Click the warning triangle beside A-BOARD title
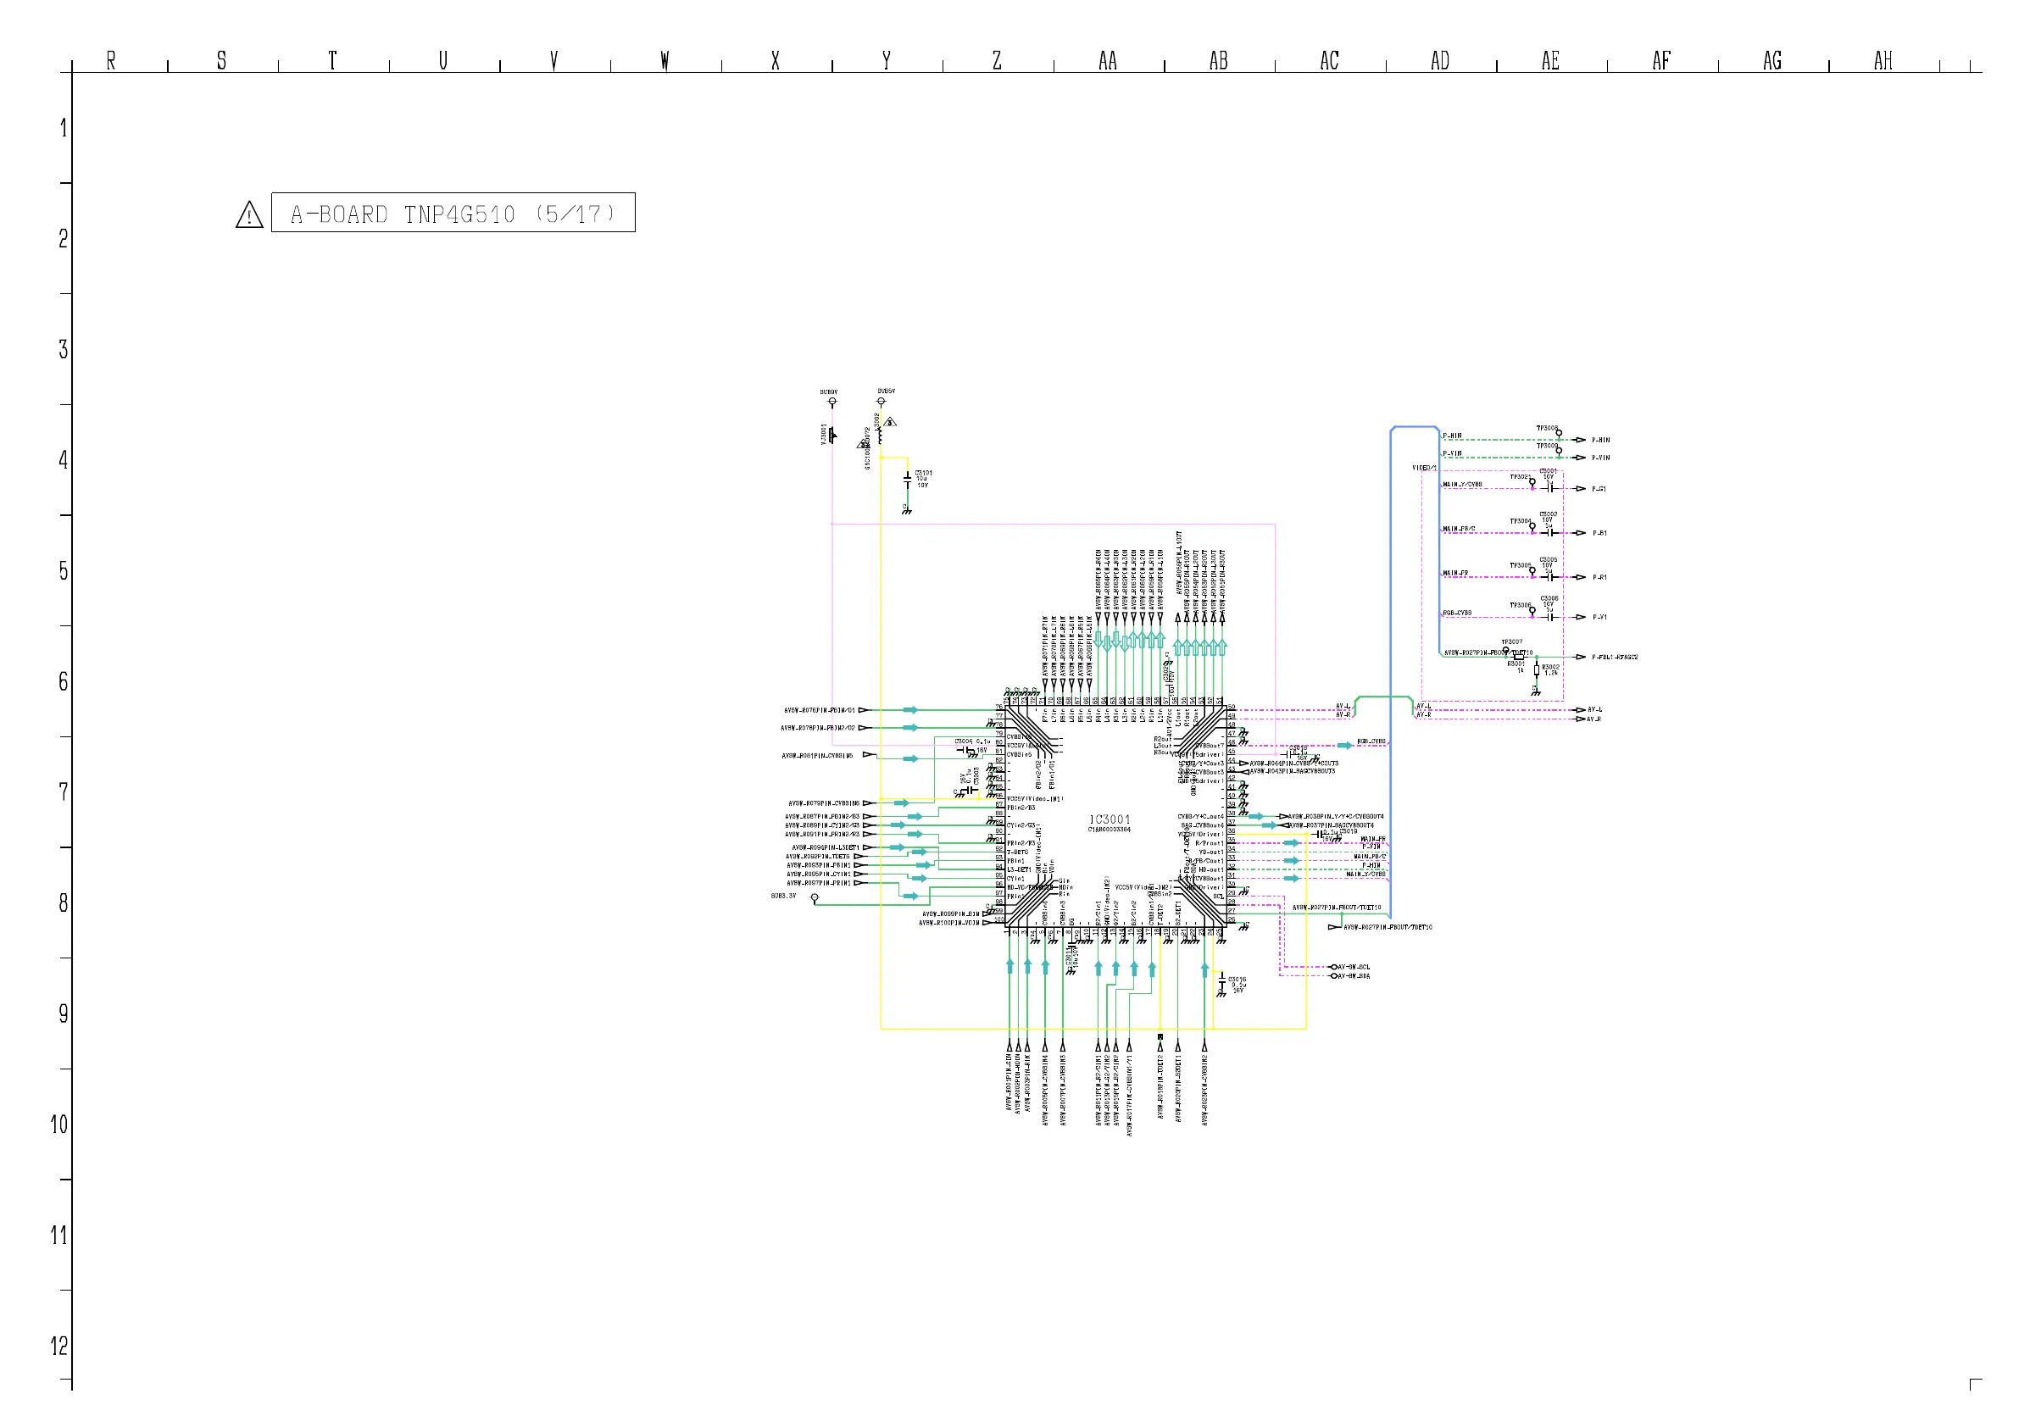This screenshot has height=1427, width=2019. tap(250, 215)
